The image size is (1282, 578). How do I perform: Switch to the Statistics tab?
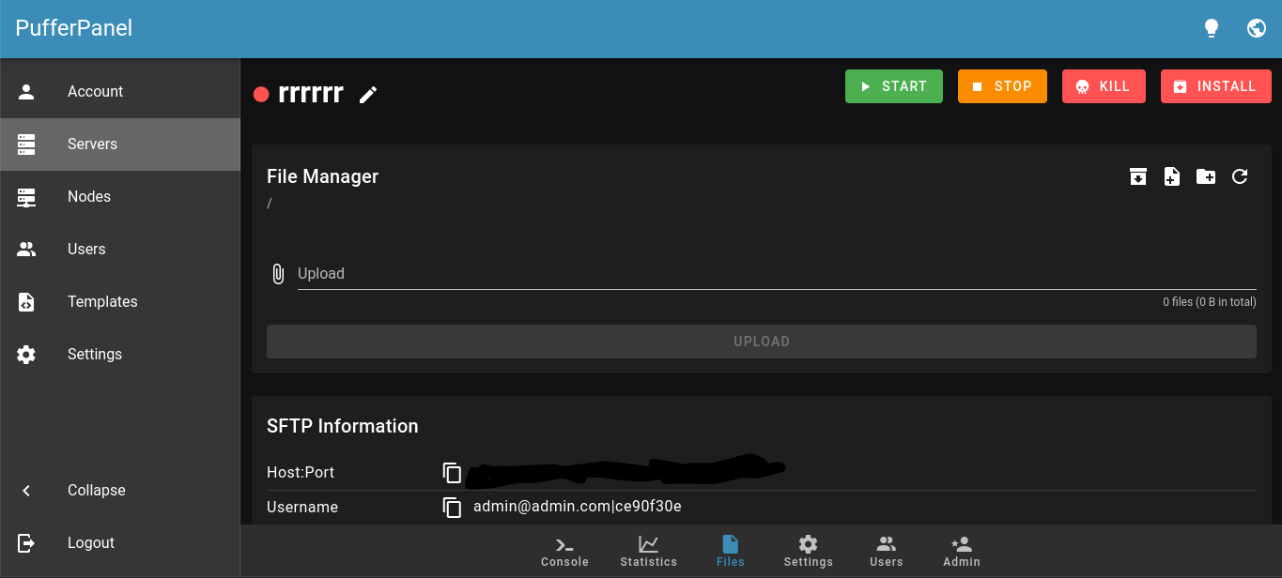pyautogui.click(x=648, y=552)
